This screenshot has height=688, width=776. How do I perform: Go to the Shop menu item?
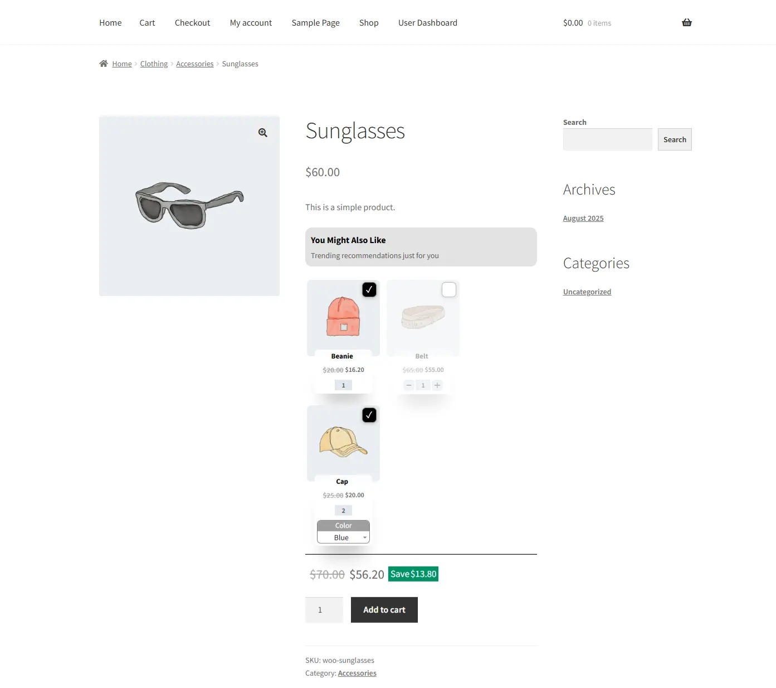[x=368, y=22]
